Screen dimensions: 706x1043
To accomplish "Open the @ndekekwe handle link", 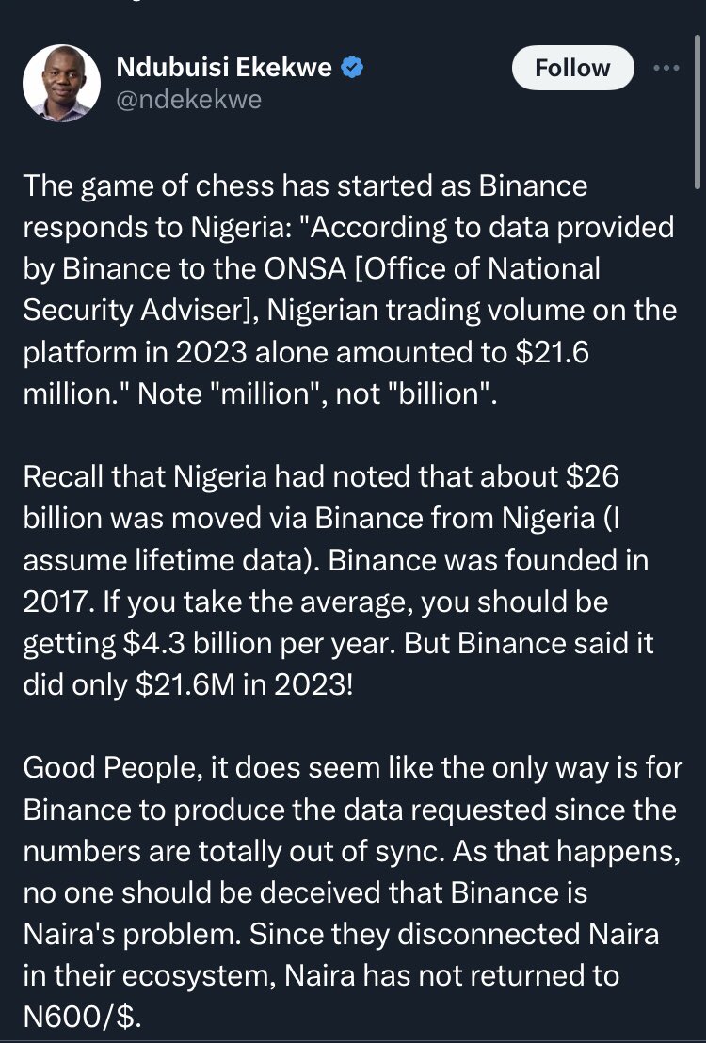I will tap(189, 100).
